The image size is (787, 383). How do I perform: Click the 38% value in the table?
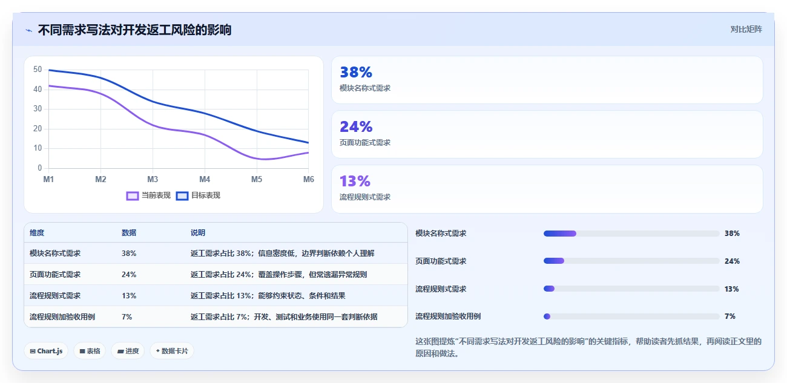coord(129,253)
